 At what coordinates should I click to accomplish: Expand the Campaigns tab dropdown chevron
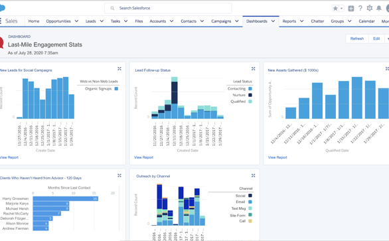point(237,21)
